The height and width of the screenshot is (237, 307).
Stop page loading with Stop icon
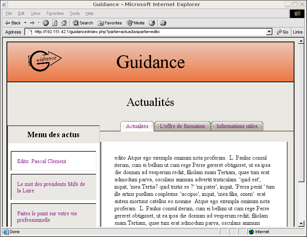coord(46,23)
